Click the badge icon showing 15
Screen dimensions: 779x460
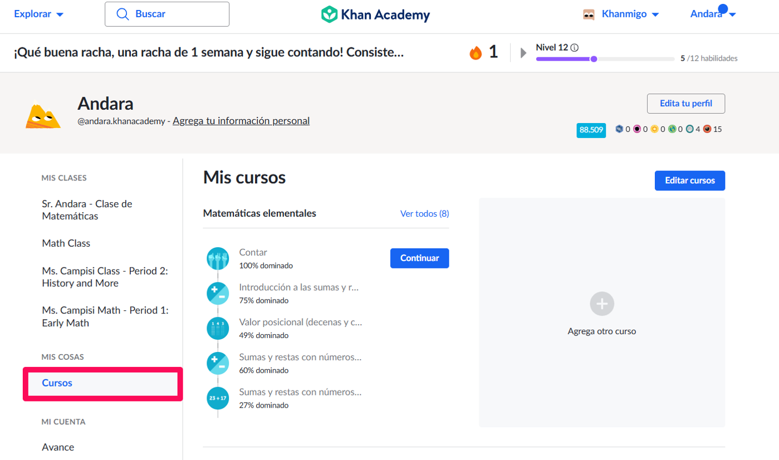(x=707, y=129)
